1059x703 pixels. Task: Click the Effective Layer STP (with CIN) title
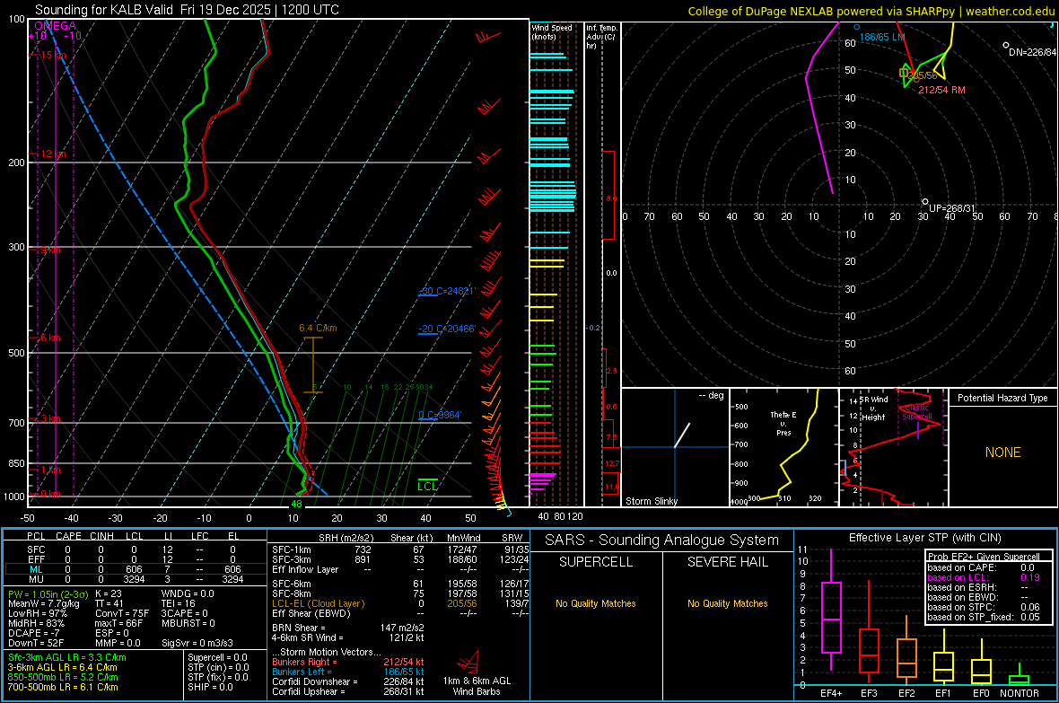(924, 538)
